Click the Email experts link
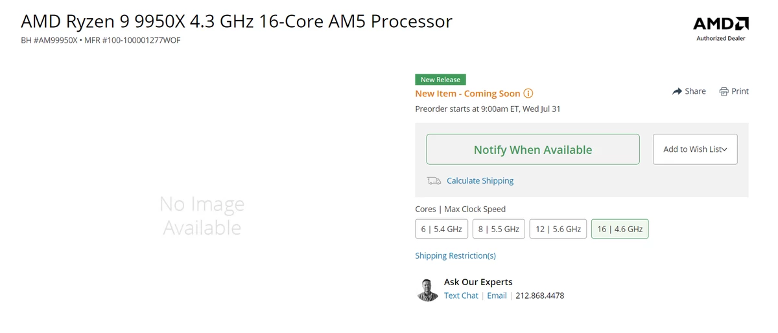 click(x=497, y=295)
